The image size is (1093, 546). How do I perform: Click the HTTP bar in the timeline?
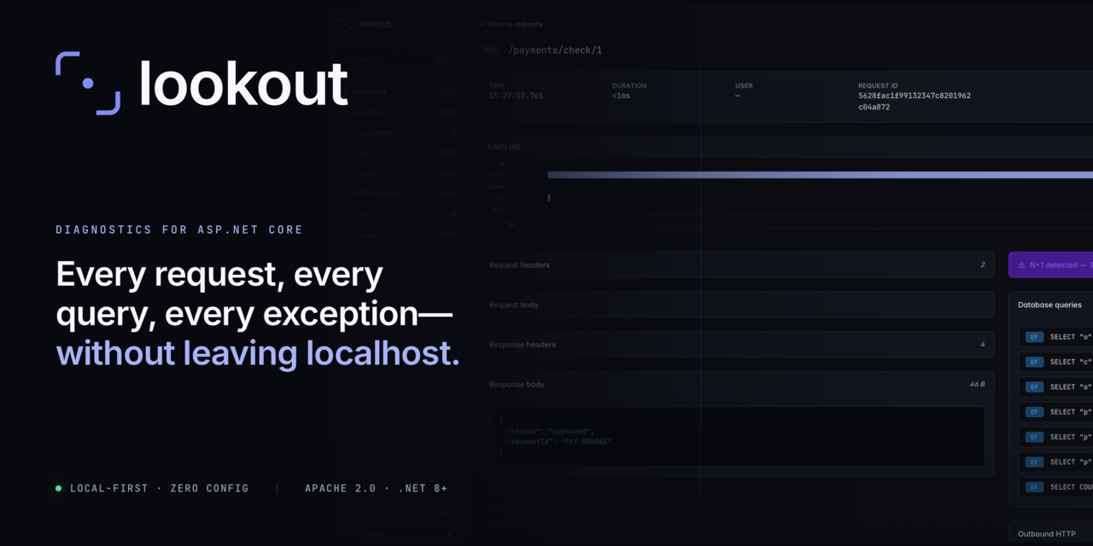coord(820,175)
